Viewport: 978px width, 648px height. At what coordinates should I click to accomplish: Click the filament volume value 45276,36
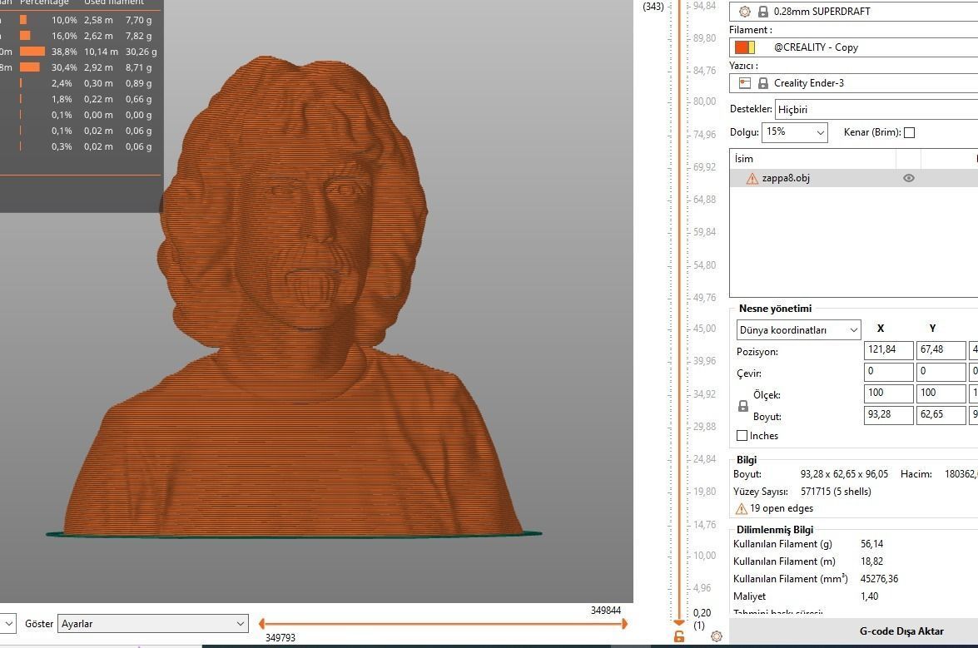click(x=880, y=579)
